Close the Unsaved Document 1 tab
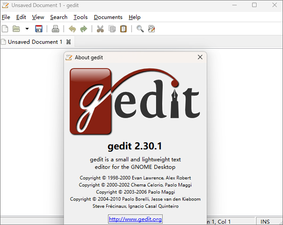Image resolution: width=283 pixels, height=225 pixels. tap(68, 42)
